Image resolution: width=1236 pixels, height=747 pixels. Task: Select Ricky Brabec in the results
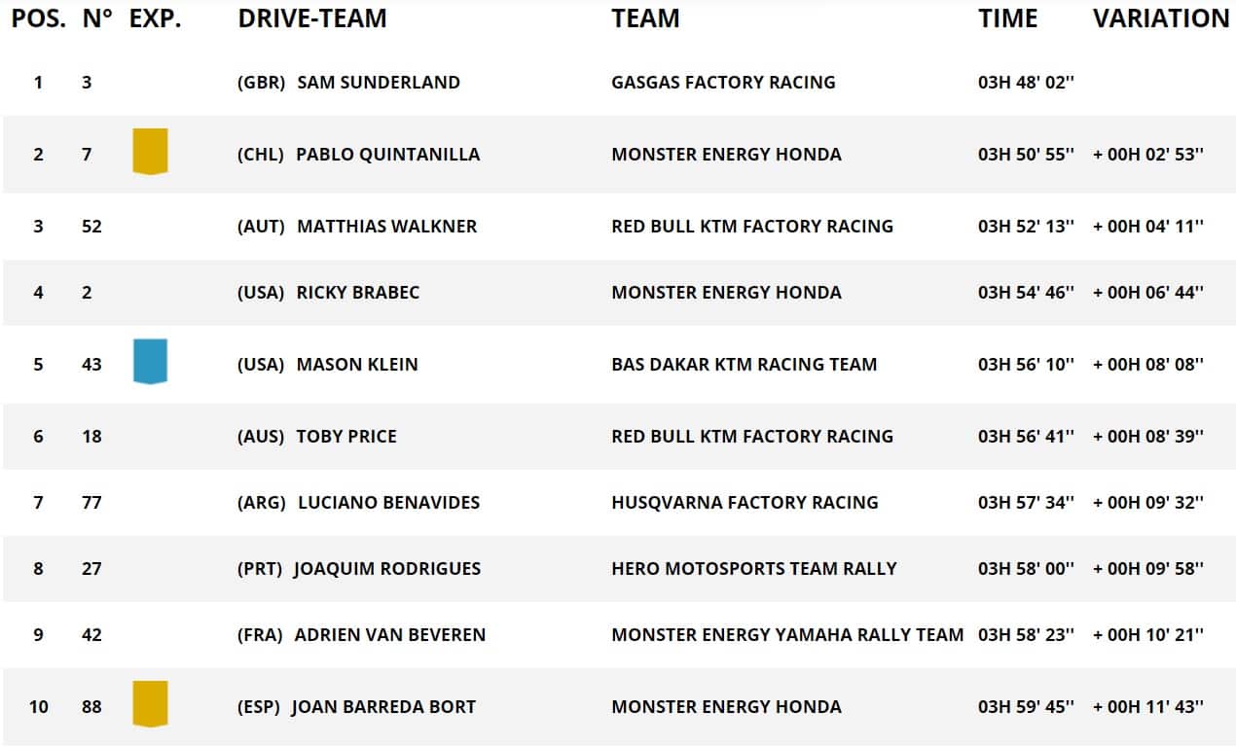[x=357, y=293]
